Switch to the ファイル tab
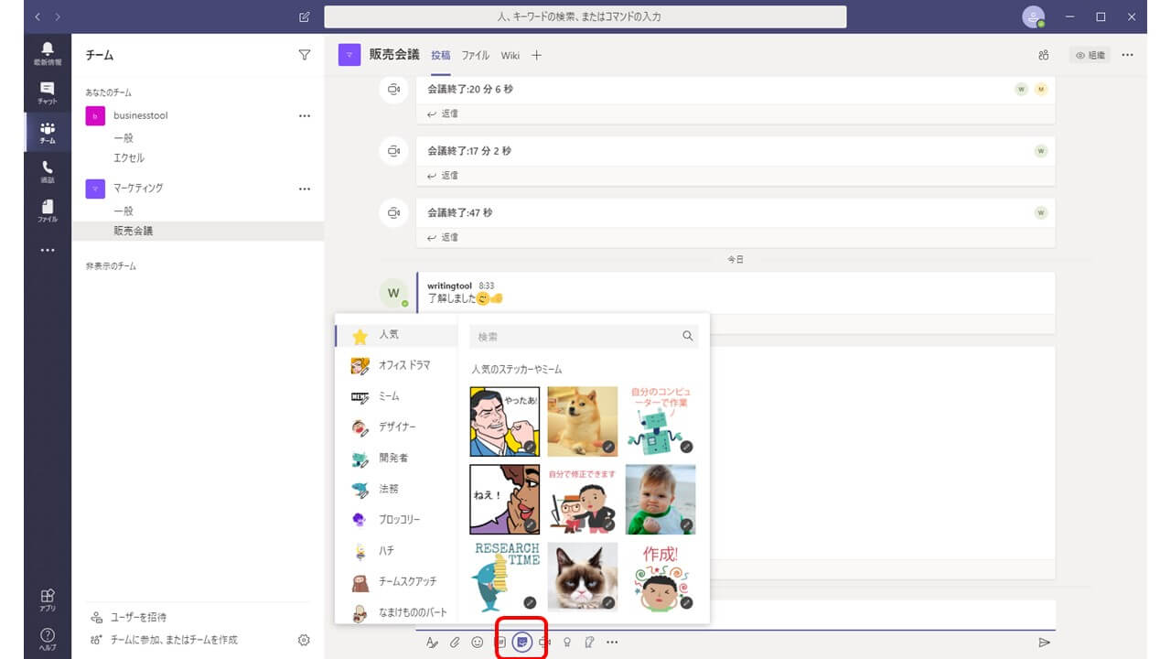 tap(475, 56)
